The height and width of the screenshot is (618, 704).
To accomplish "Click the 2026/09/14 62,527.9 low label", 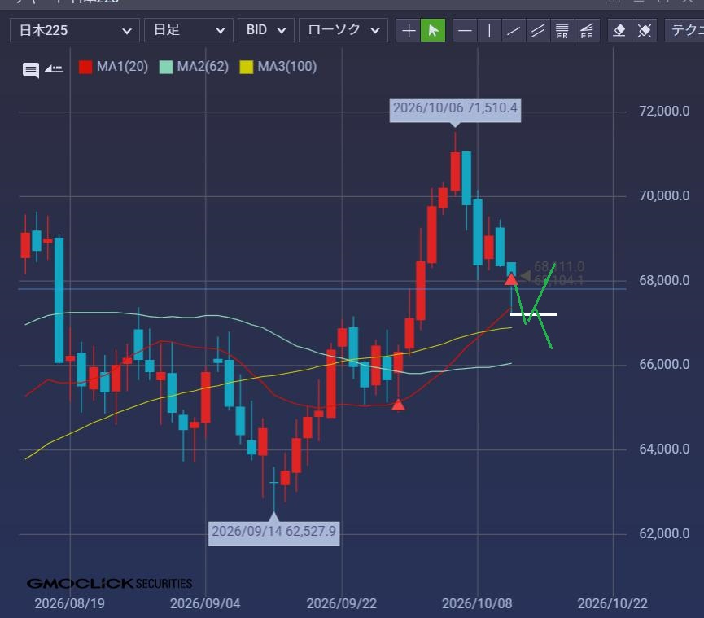I will click(274, 532).
